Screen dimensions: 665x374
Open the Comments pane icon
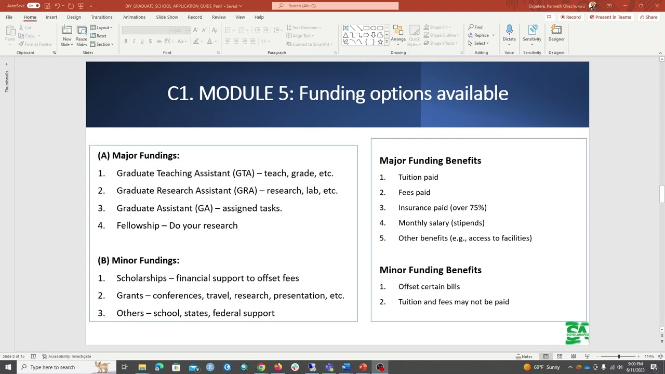point(549,17)
